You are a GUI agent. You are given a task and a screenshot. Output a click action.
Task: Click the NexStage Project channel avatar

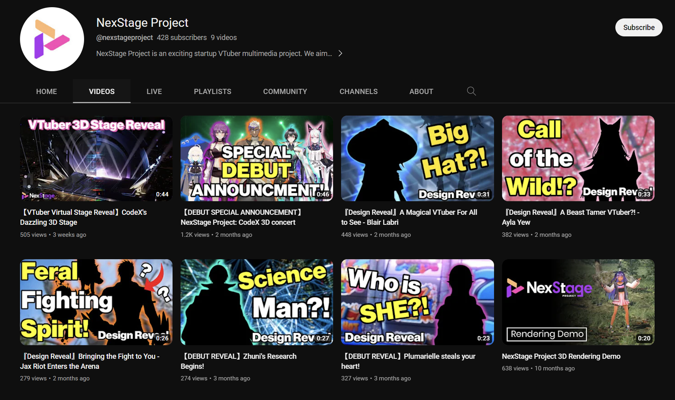52,39
